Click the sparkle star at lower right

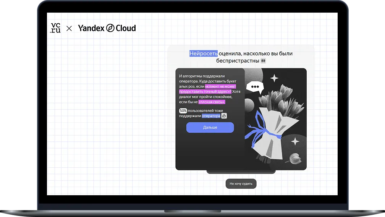(295, 141)
